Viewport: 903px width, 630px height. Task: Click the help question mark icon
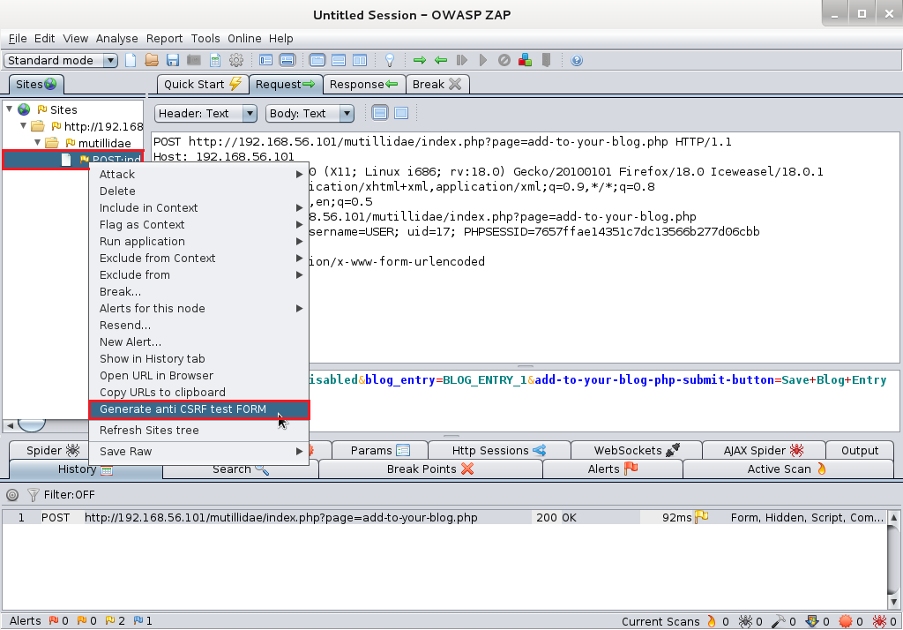pos(577,60)
